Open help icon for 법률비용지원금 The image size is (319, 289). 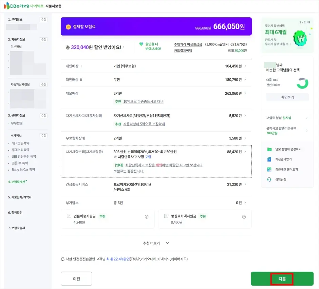147,217
